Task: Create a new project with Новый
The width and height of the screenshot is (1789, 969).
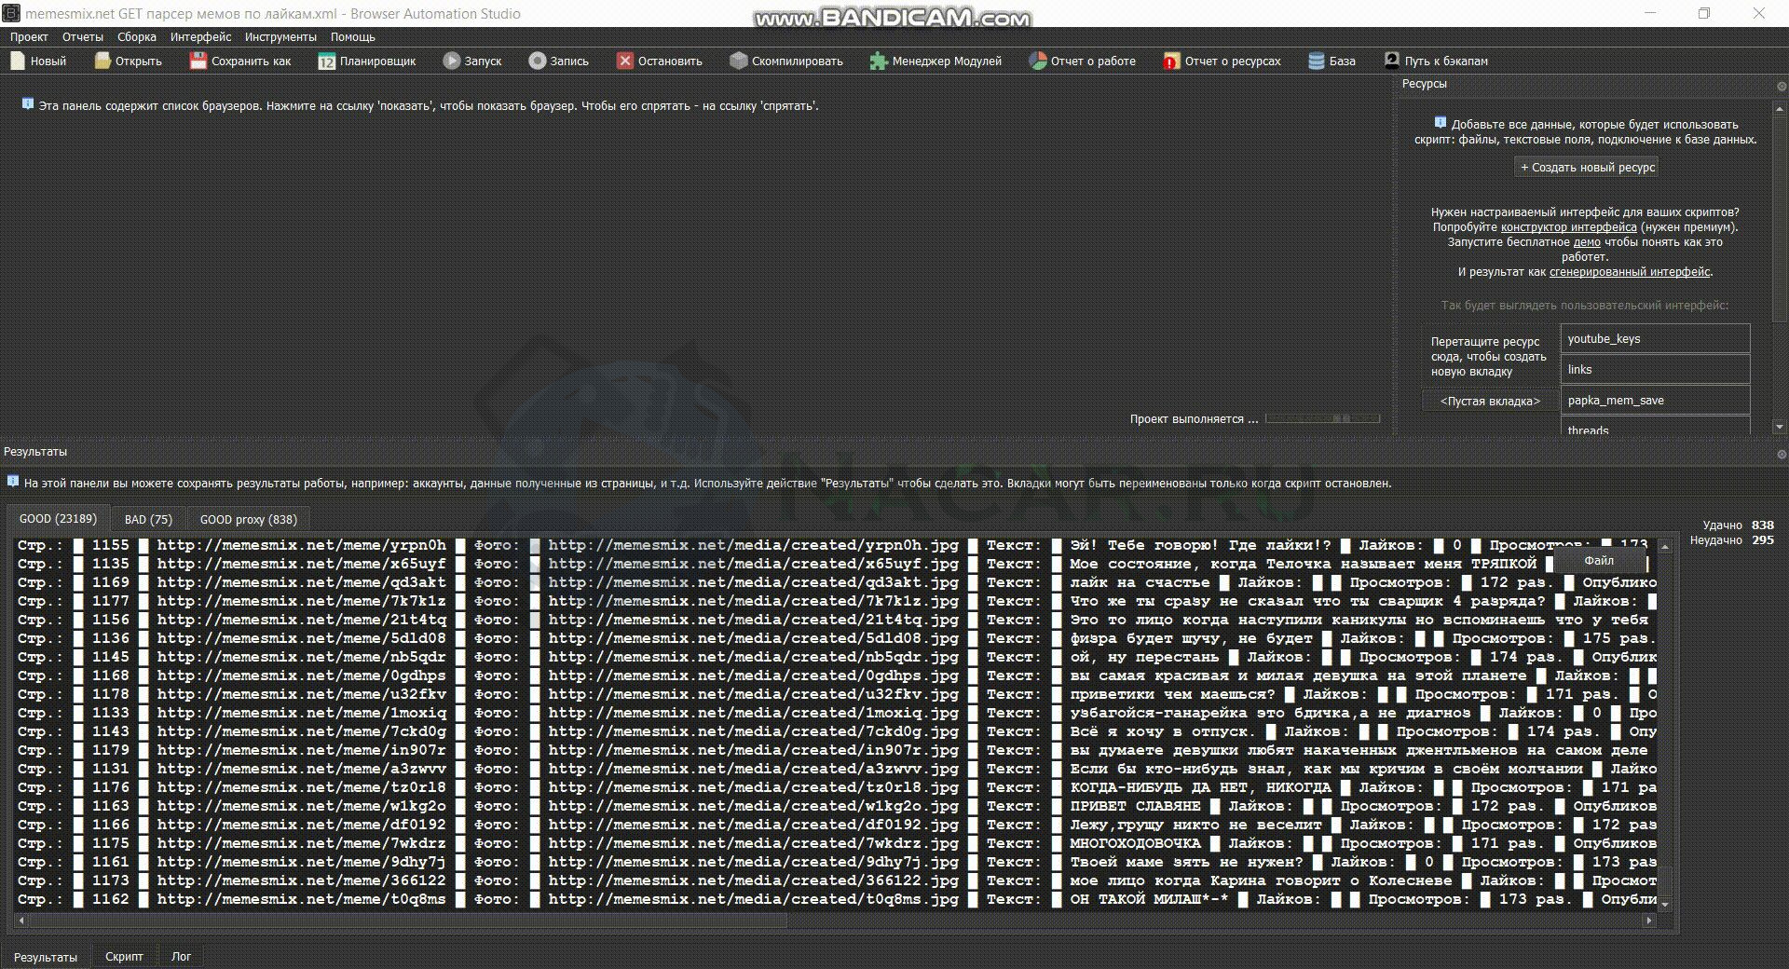Action: click(x=38, y=61)
